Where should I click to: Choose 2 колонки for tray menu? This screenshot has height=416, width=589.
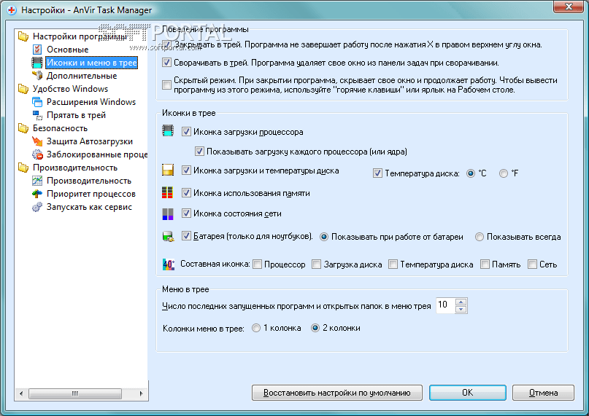point(315,328)
